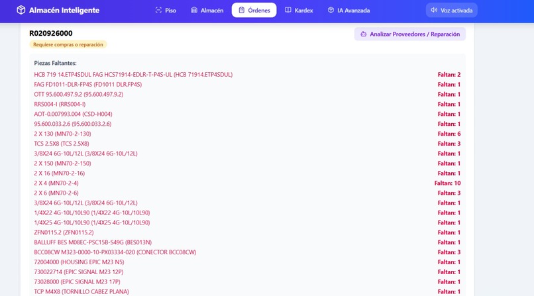
Task: Select RRS004-I part row
Action: [x=247, y=104]
